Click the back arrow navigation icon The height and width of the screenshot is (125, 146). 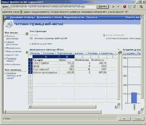[113, 7]
